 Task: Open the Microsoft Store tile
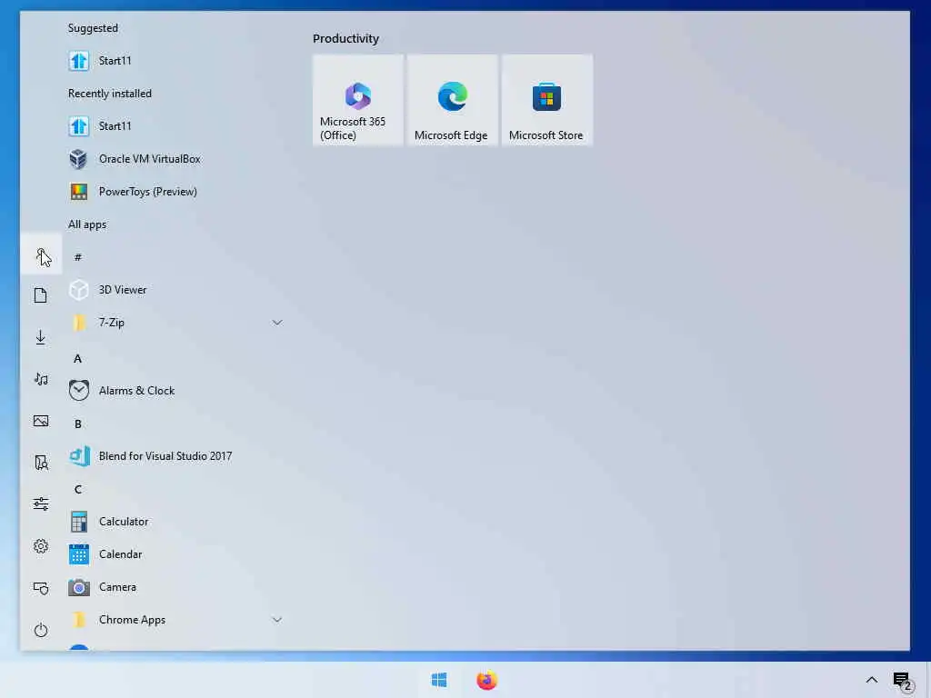click(546, 100)
